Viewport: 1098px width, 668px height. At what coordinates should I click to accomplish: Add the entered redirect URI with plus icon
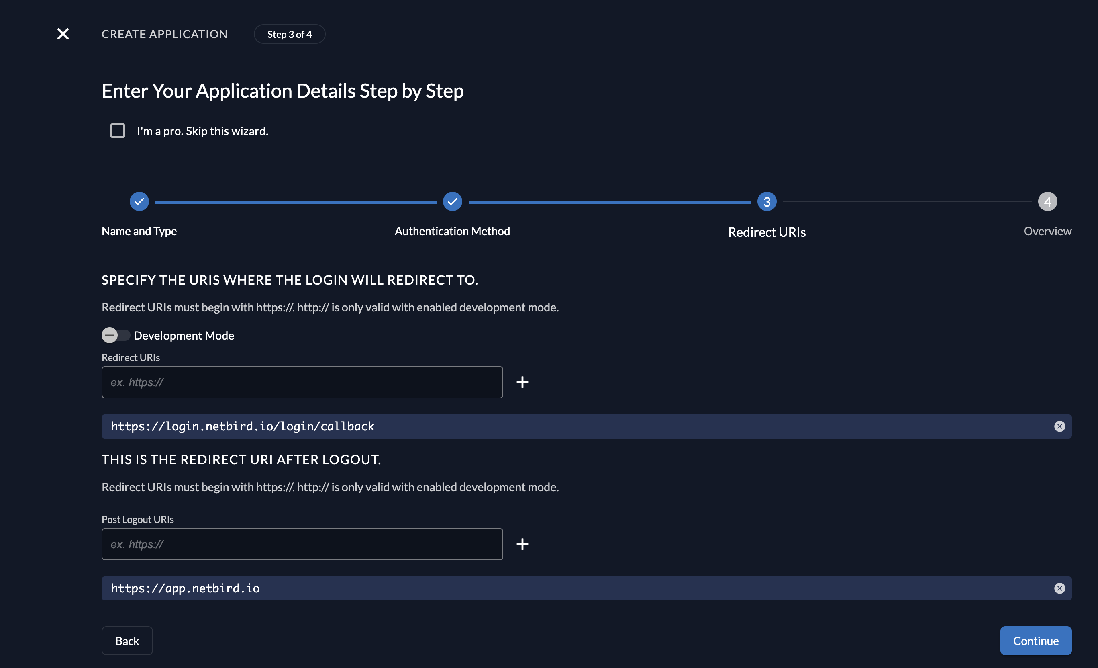(x=522, y=382)
